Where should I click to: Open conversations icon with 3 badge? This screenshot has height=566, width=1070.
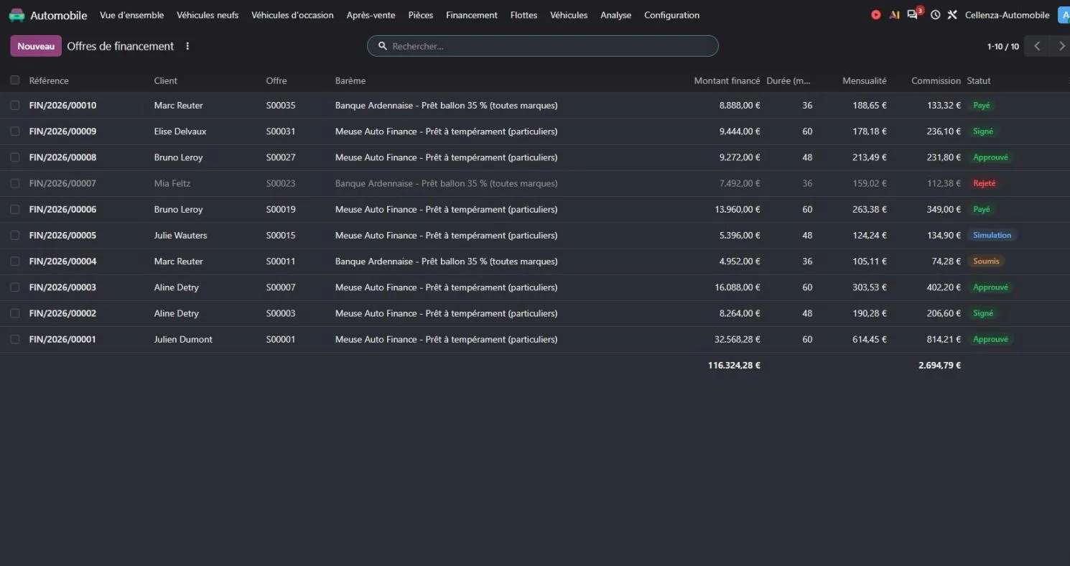(x=913, y=14)
